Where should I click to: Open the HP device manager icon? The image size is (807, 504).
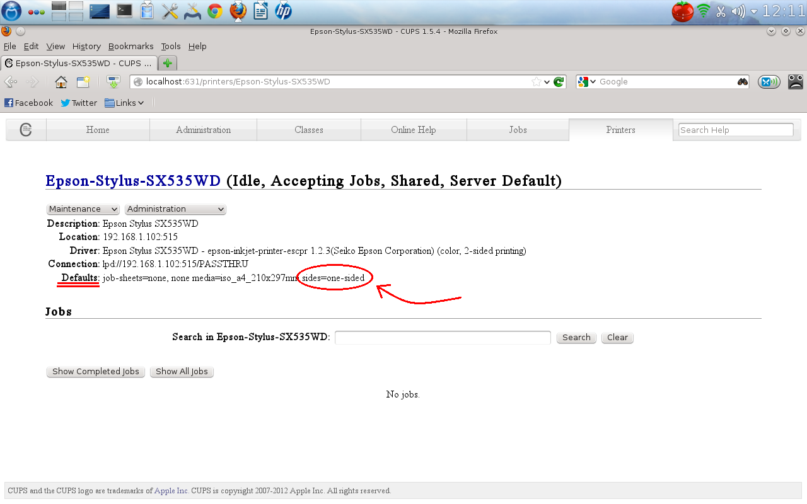pos(283,11)
